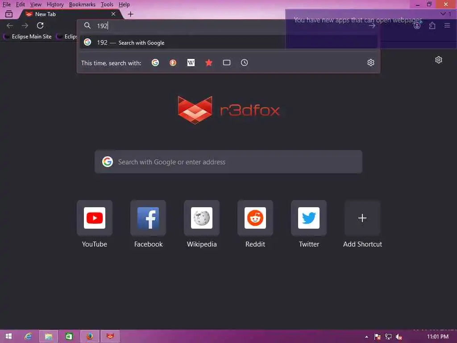The height and width of the screenshot is (343, 457).
Task: Expand the notification chevron
Action: coord(443,14)
